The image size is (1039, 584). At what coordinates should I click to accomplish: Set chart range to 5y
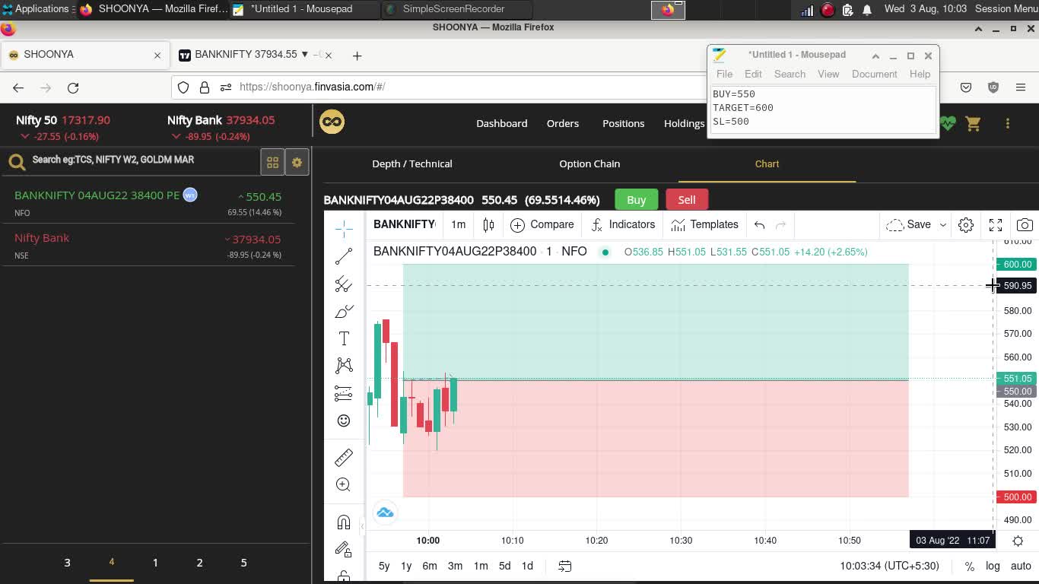[x=384, y=566]
